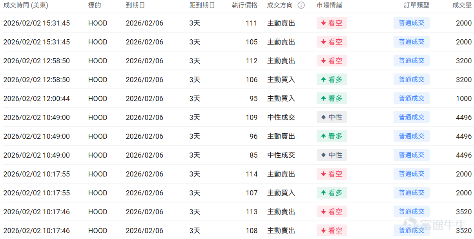Click HOOD ticker in the strike 114 row
Screen dimensions: 474x239
[x=98, y=174]
